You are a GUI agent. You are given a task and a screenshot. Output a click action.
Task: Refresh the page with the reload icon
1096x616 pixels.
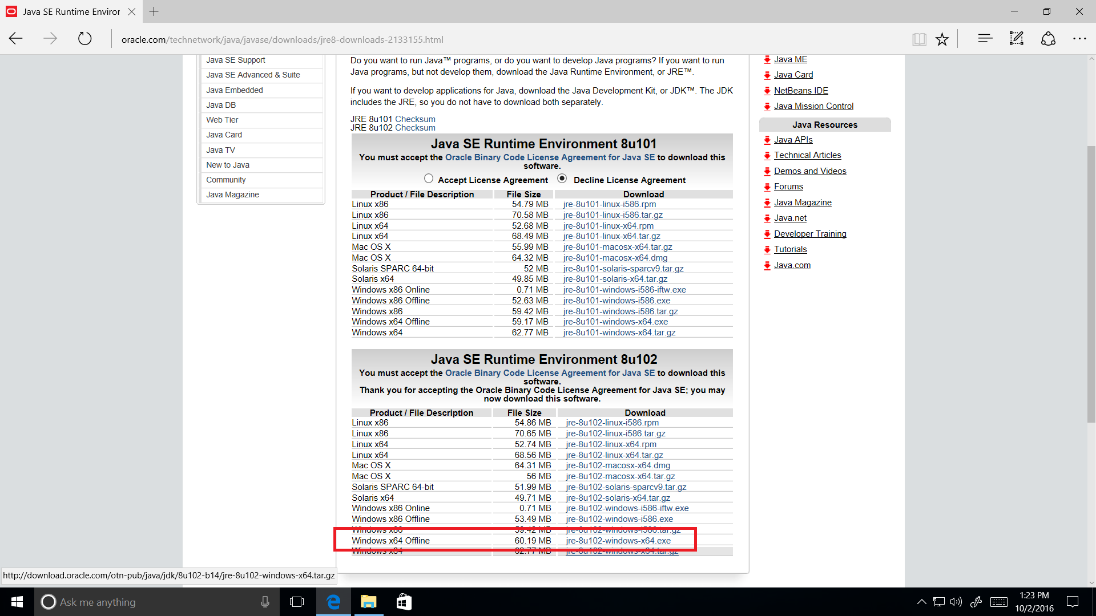84,39
